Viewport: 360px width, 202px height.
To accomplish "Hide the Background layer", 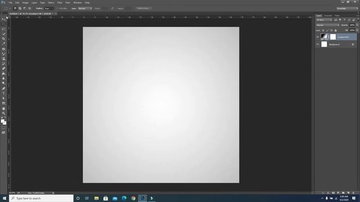I will (317, 44).
